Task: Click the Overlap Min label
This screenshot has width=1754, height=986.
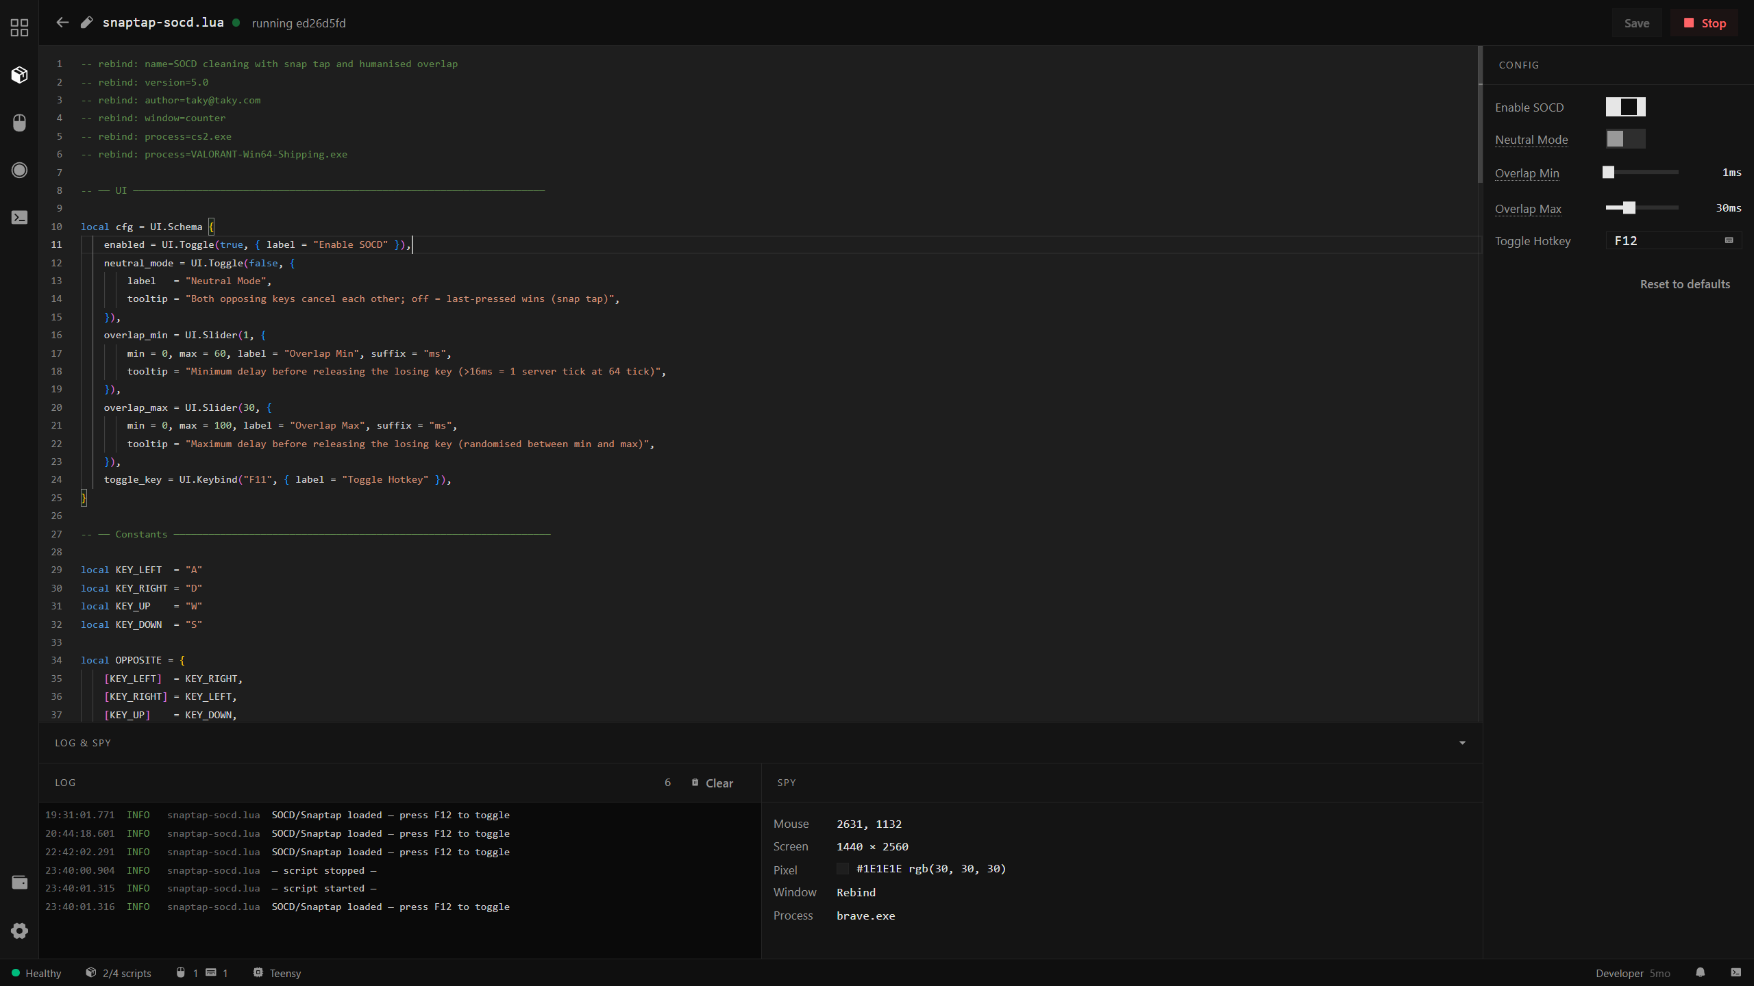Action: point(1527,173)
